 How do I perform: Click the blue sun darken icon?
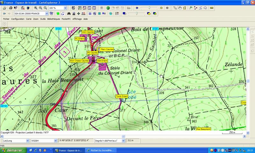tap(137, 8)
